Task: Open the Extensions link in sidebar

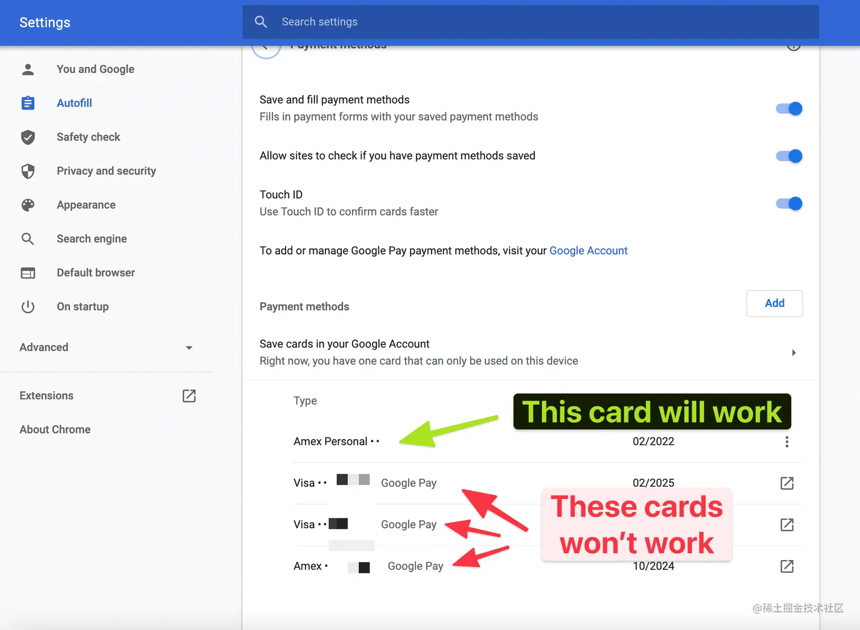Action: point(47,396)
